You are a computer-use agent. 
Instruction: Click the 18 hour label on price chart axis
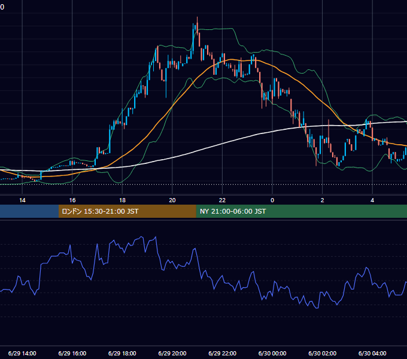point(122,200)
